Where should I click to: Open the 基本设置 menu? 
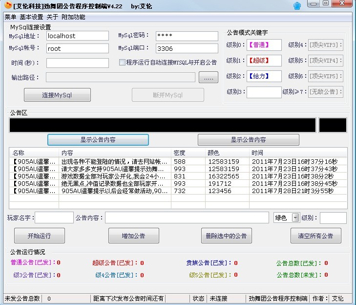tap(31, 17)
